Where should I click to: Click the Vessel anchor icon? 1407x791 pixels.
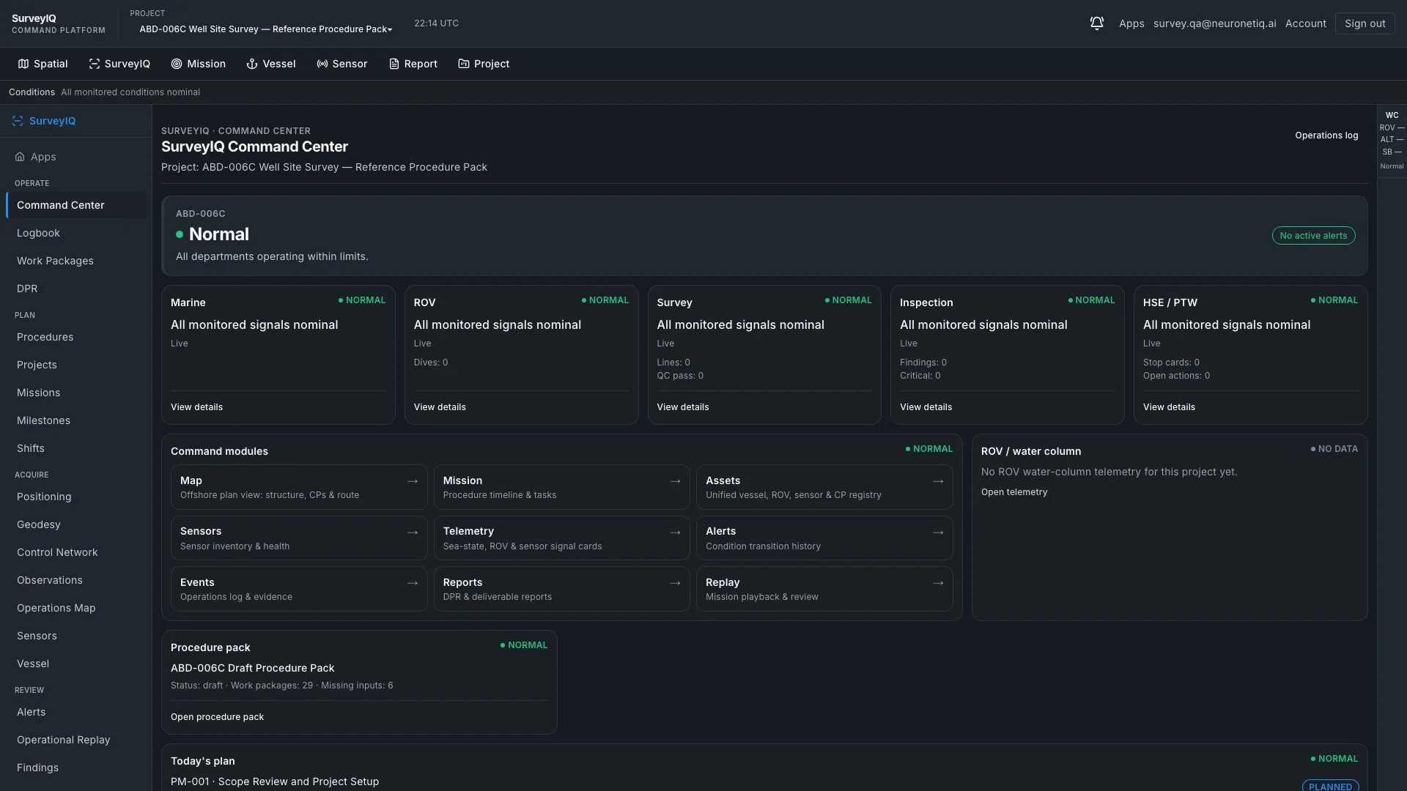coord(252,64)
